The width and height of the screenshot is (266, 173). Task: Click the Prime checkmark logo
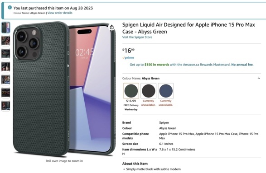128,58
